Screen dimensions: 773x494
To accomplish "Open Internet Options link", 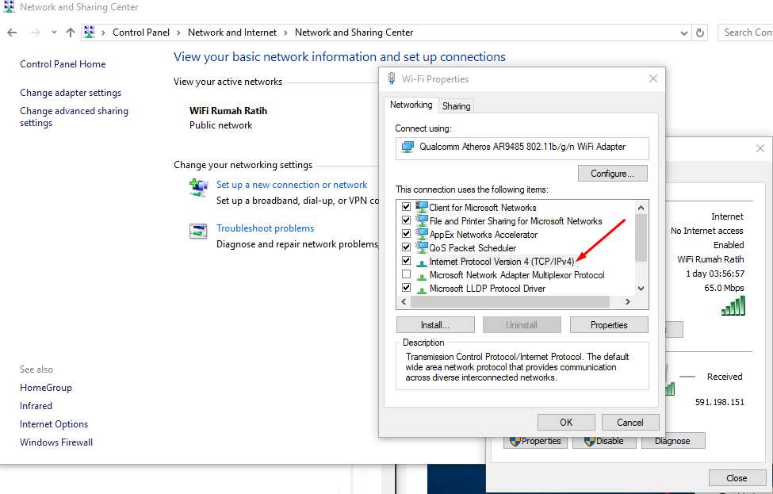I will pyautogui.click(x=54, y=424).
